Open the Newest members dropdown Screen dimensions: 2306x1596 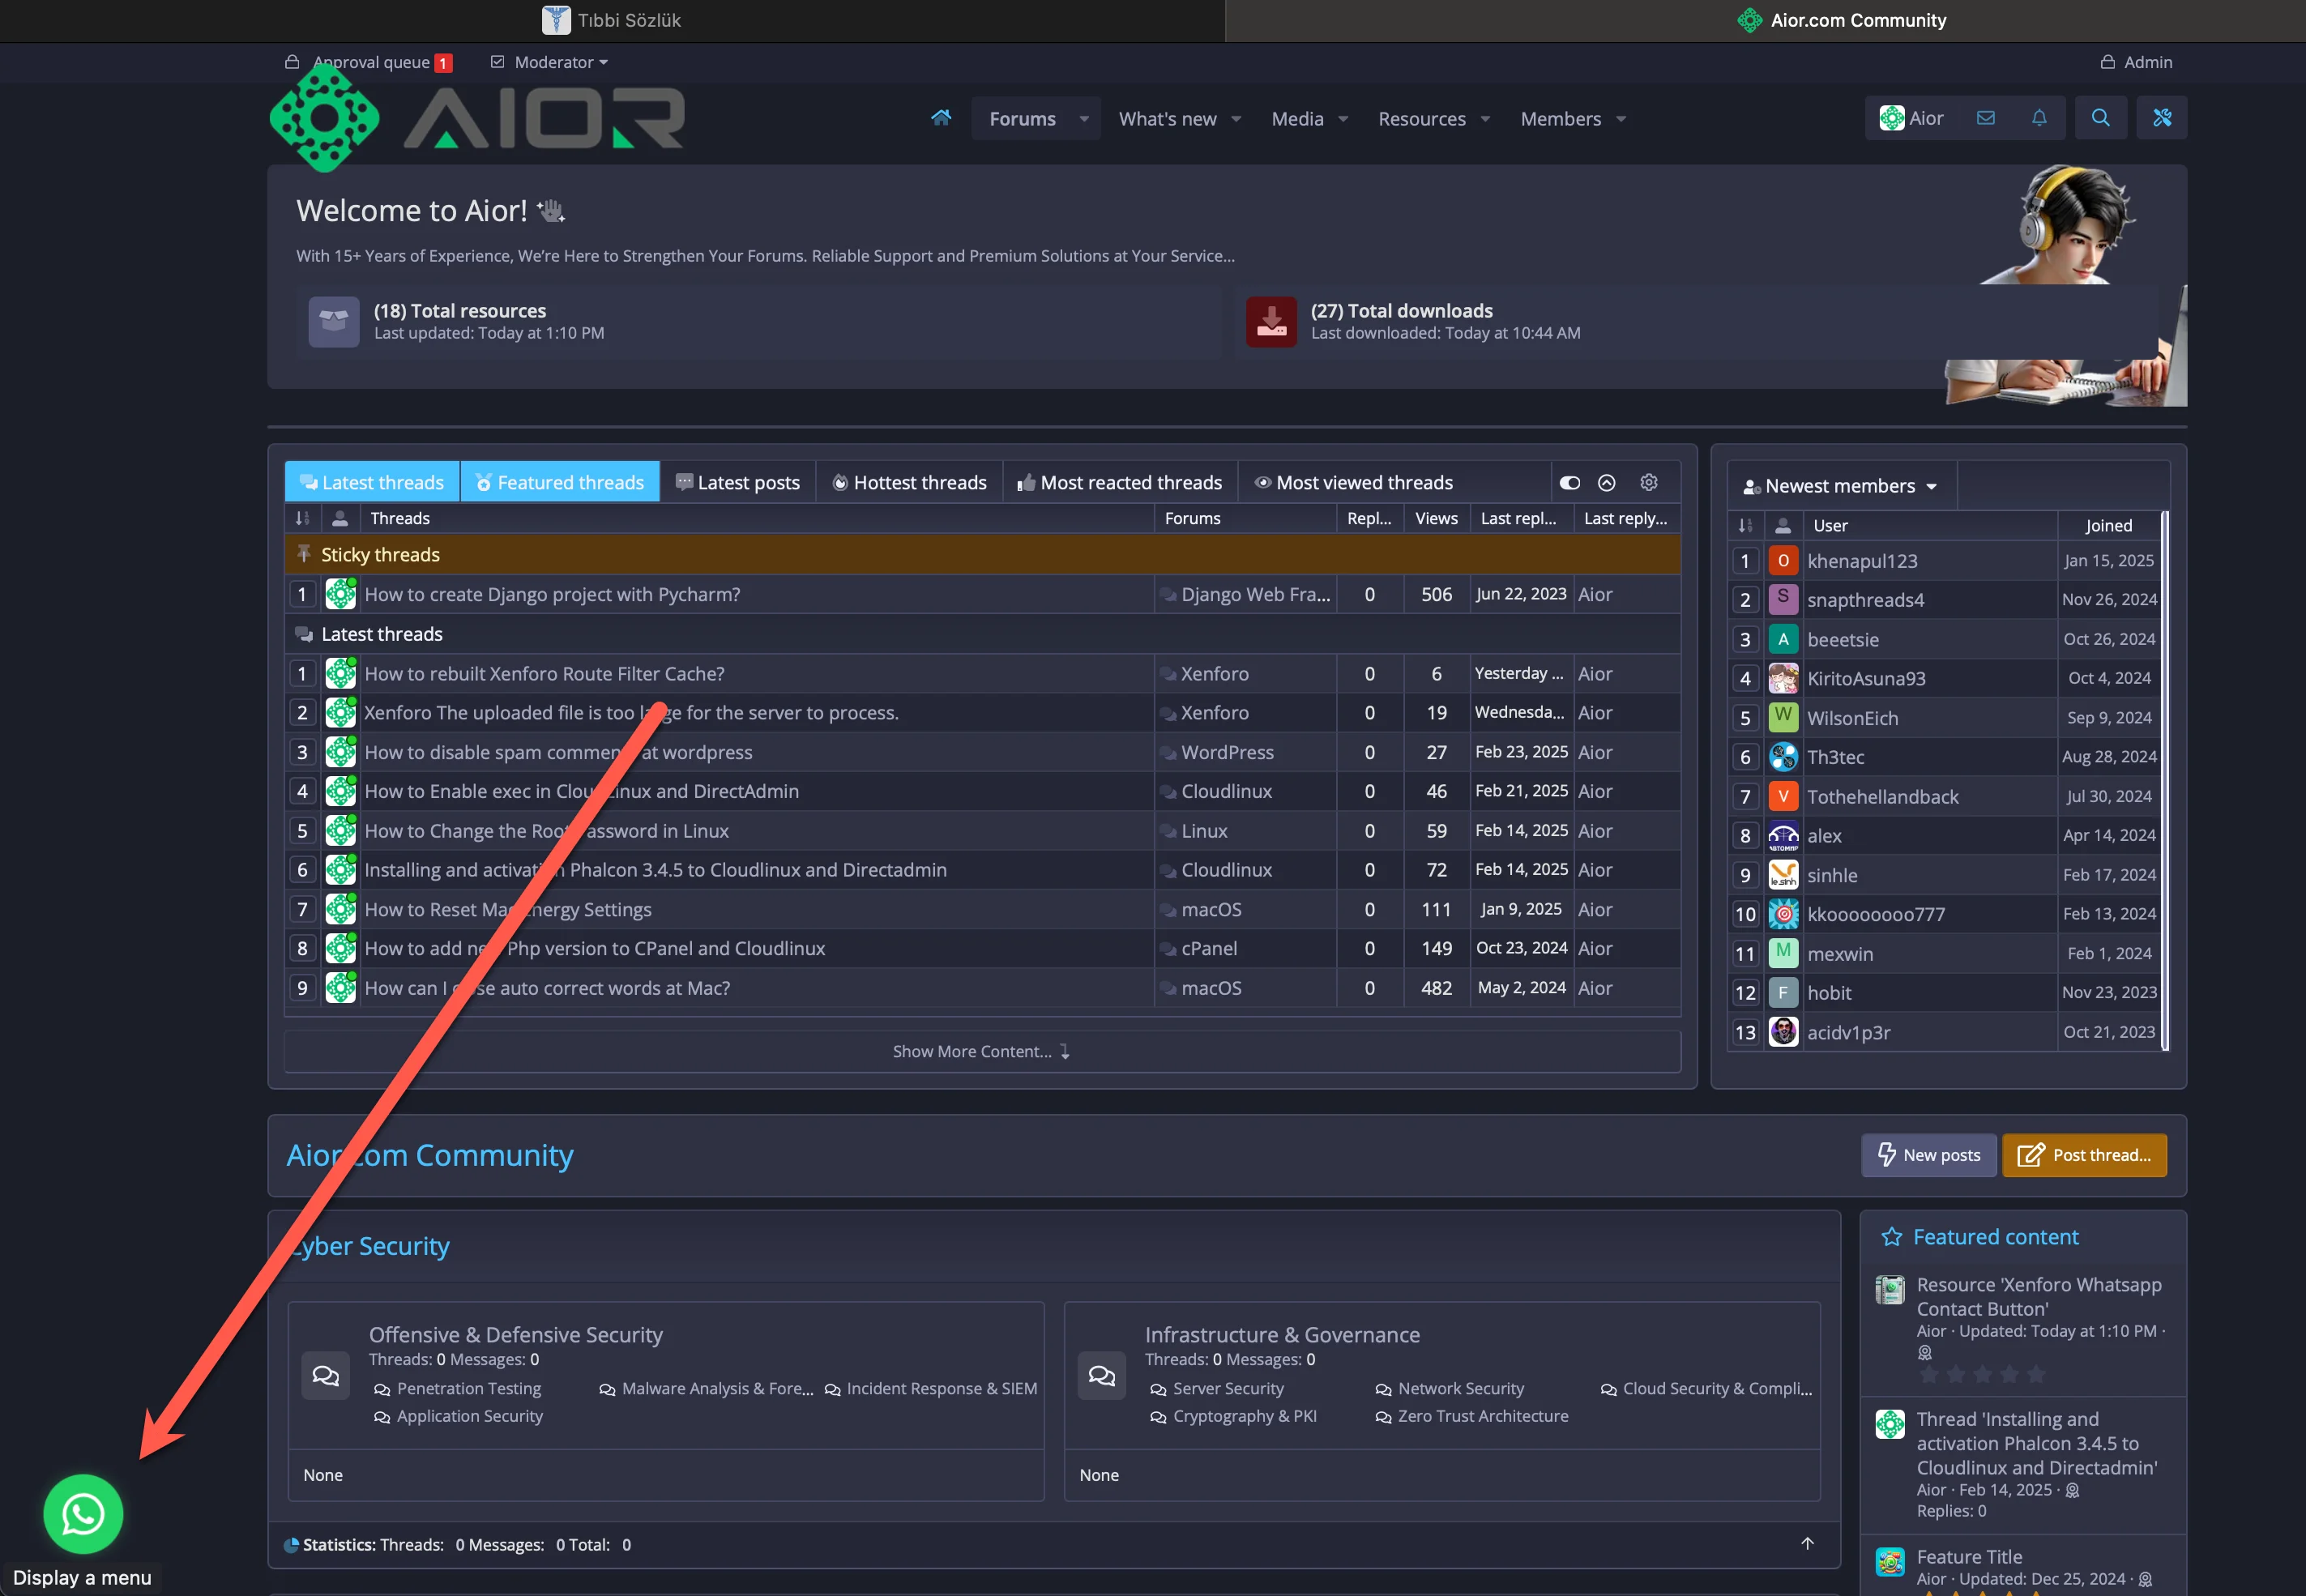pos(1841,486)
